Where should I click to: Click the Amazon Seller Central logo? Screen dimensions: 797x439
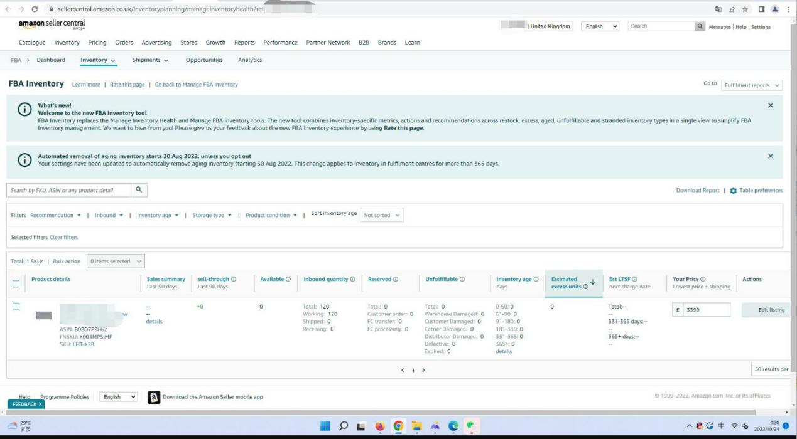click(52, 25)
